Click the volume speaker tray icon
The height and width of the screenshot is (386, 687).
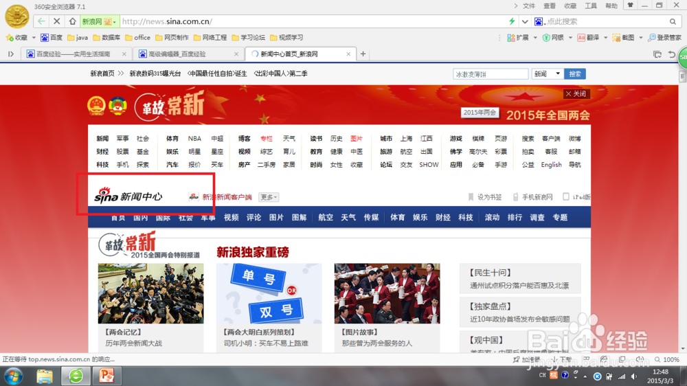(634, 376)
